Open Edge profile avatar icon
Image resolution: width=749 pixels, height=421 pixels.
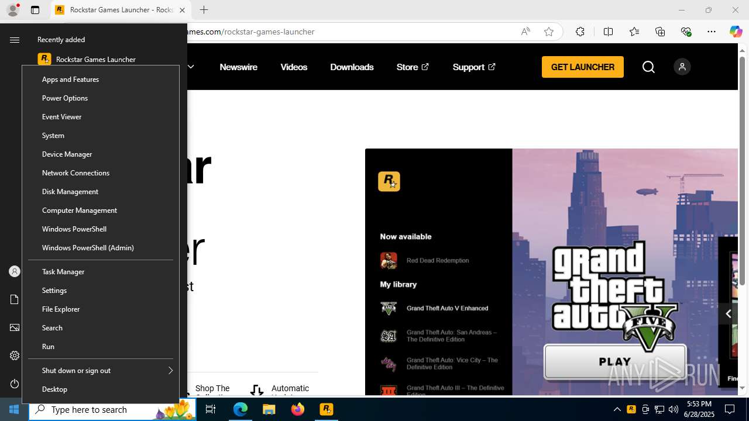tap(13, 10)
